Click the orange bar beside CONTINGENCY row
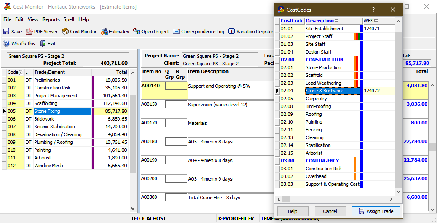 click(x=355, y=161)
